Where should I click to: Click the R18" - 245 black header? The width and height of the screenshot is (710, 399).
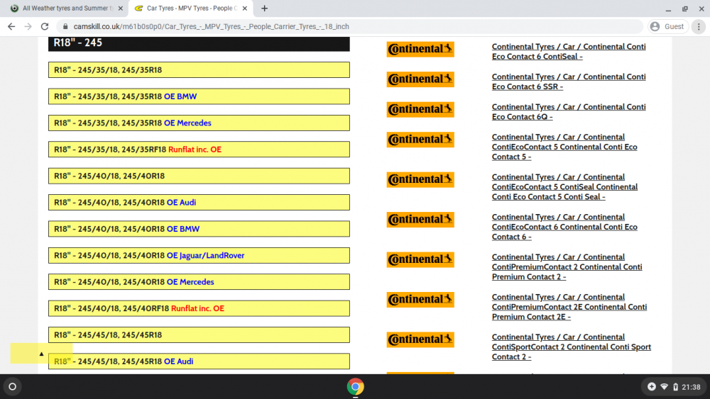(x=199, y=43)
